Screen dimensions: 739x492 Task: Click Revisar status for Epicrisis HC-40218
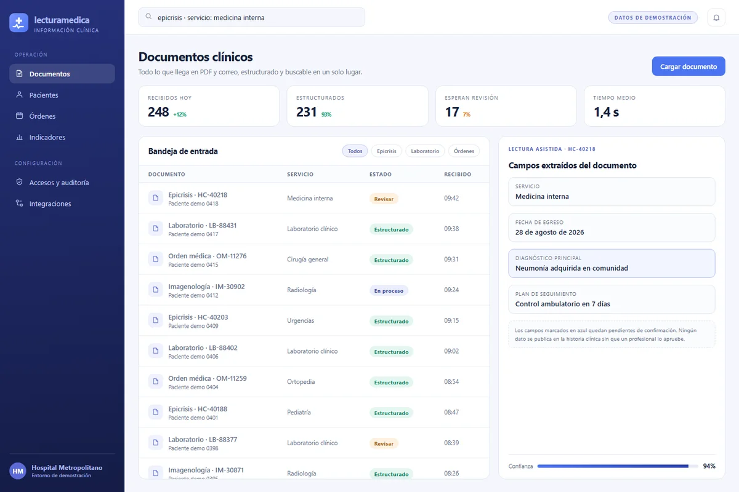(384, 199)
